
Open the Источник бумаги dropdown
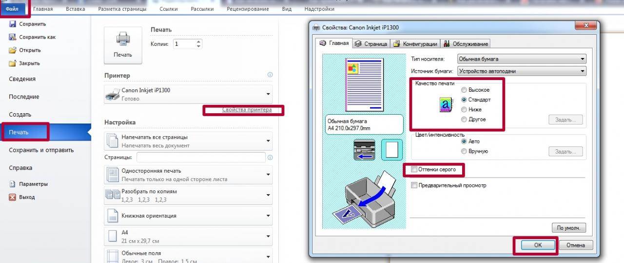(521, 71)
